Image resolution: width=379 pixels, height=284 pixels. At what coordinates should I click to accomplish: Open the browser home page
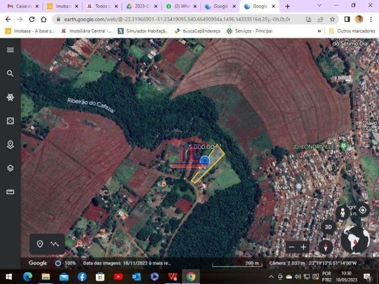tap(43, 20)
